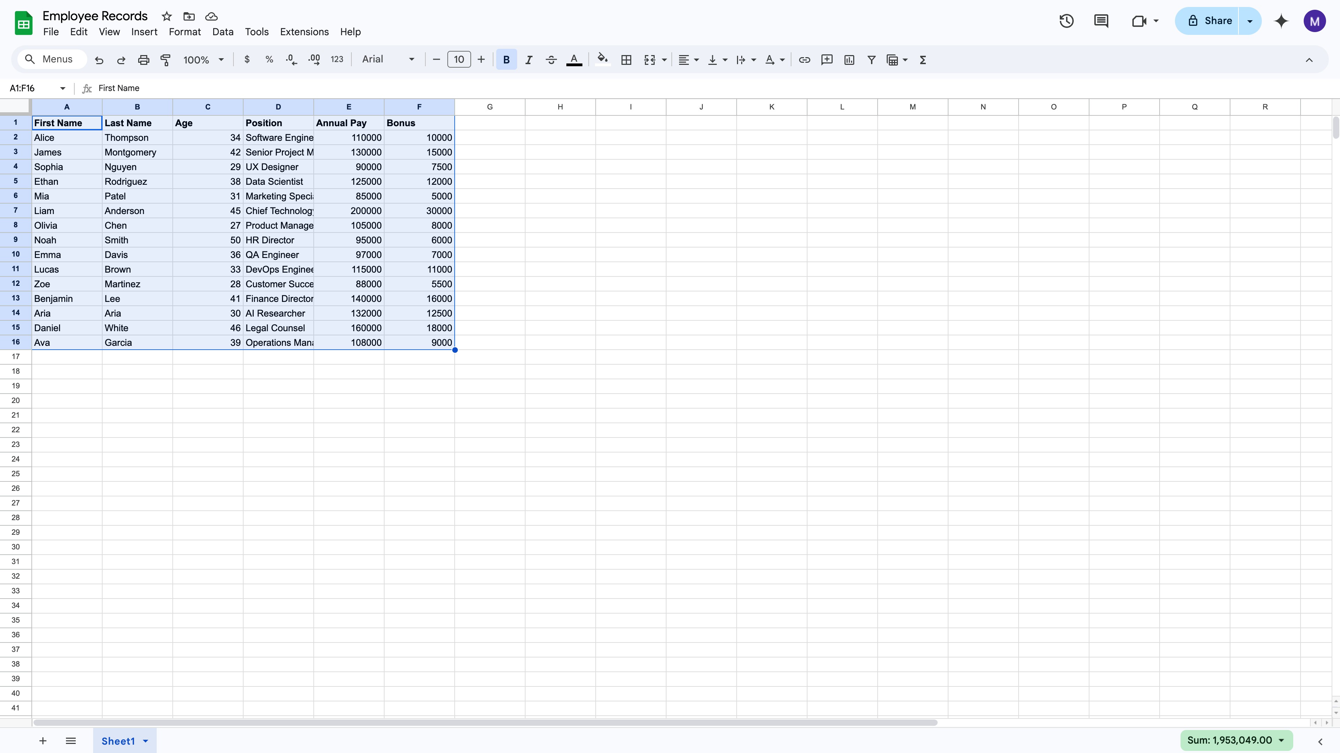Open the Extensions menu
The image size is (1340, 753).
click(x=304, y=32)
